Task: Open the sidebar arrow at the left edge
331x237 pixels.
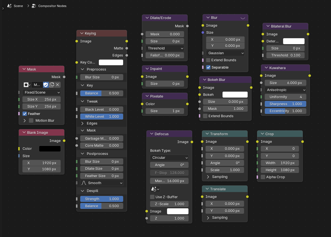Action: tap(3, 8)
